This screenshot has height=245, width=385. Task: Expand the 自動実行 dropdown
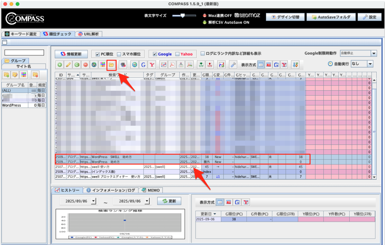370,64
